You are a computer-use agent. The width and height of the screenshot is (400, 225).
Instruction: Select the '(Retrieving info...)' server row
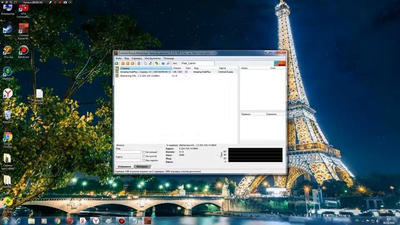pyautogui.click(x=176, y=76)
